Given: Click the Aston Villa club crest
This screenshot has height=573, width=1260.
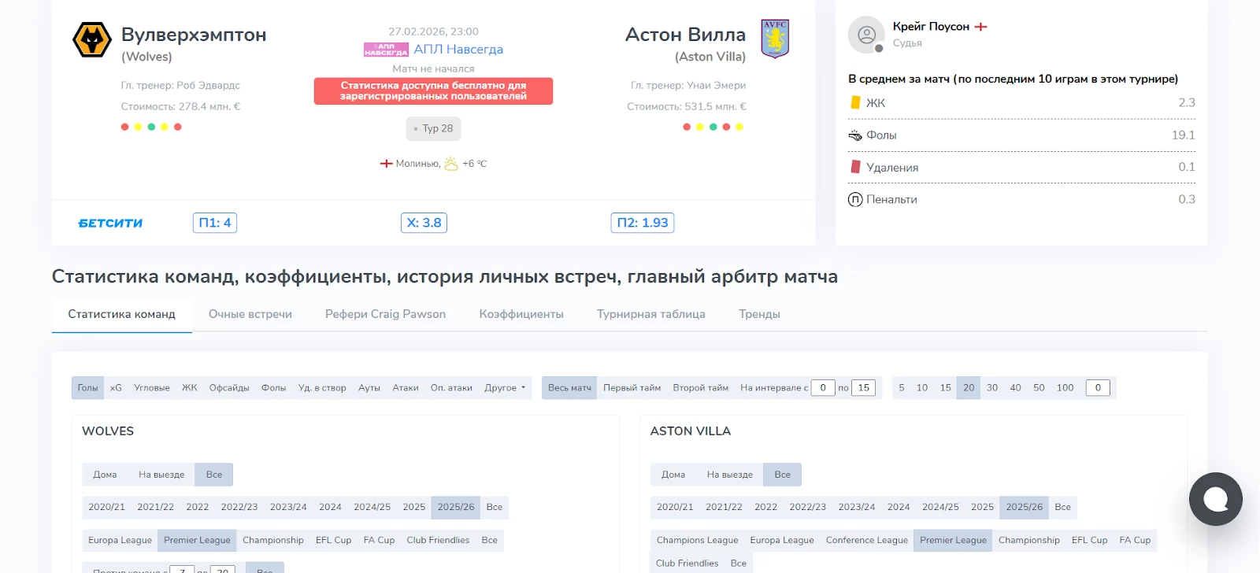Looking at the screenshot, I should 775,39.
